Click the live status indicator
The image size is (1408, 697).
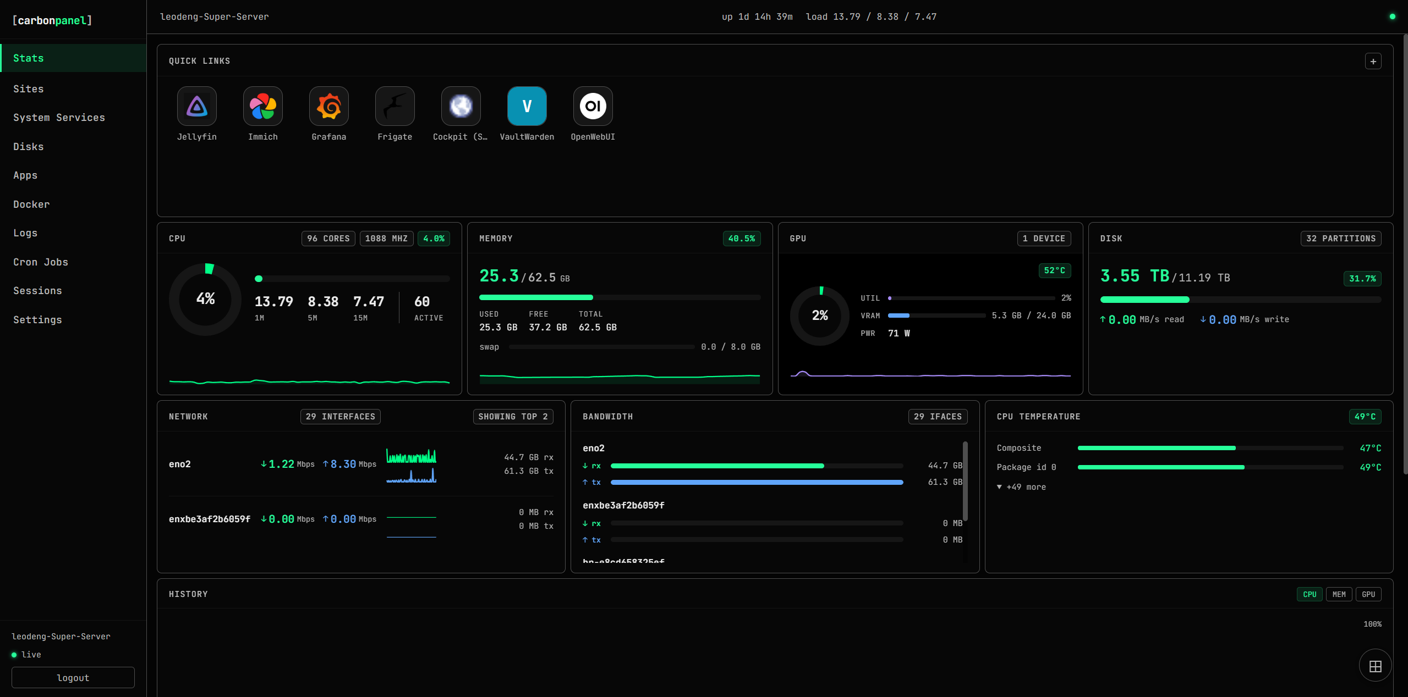click(x=26, y=655)
